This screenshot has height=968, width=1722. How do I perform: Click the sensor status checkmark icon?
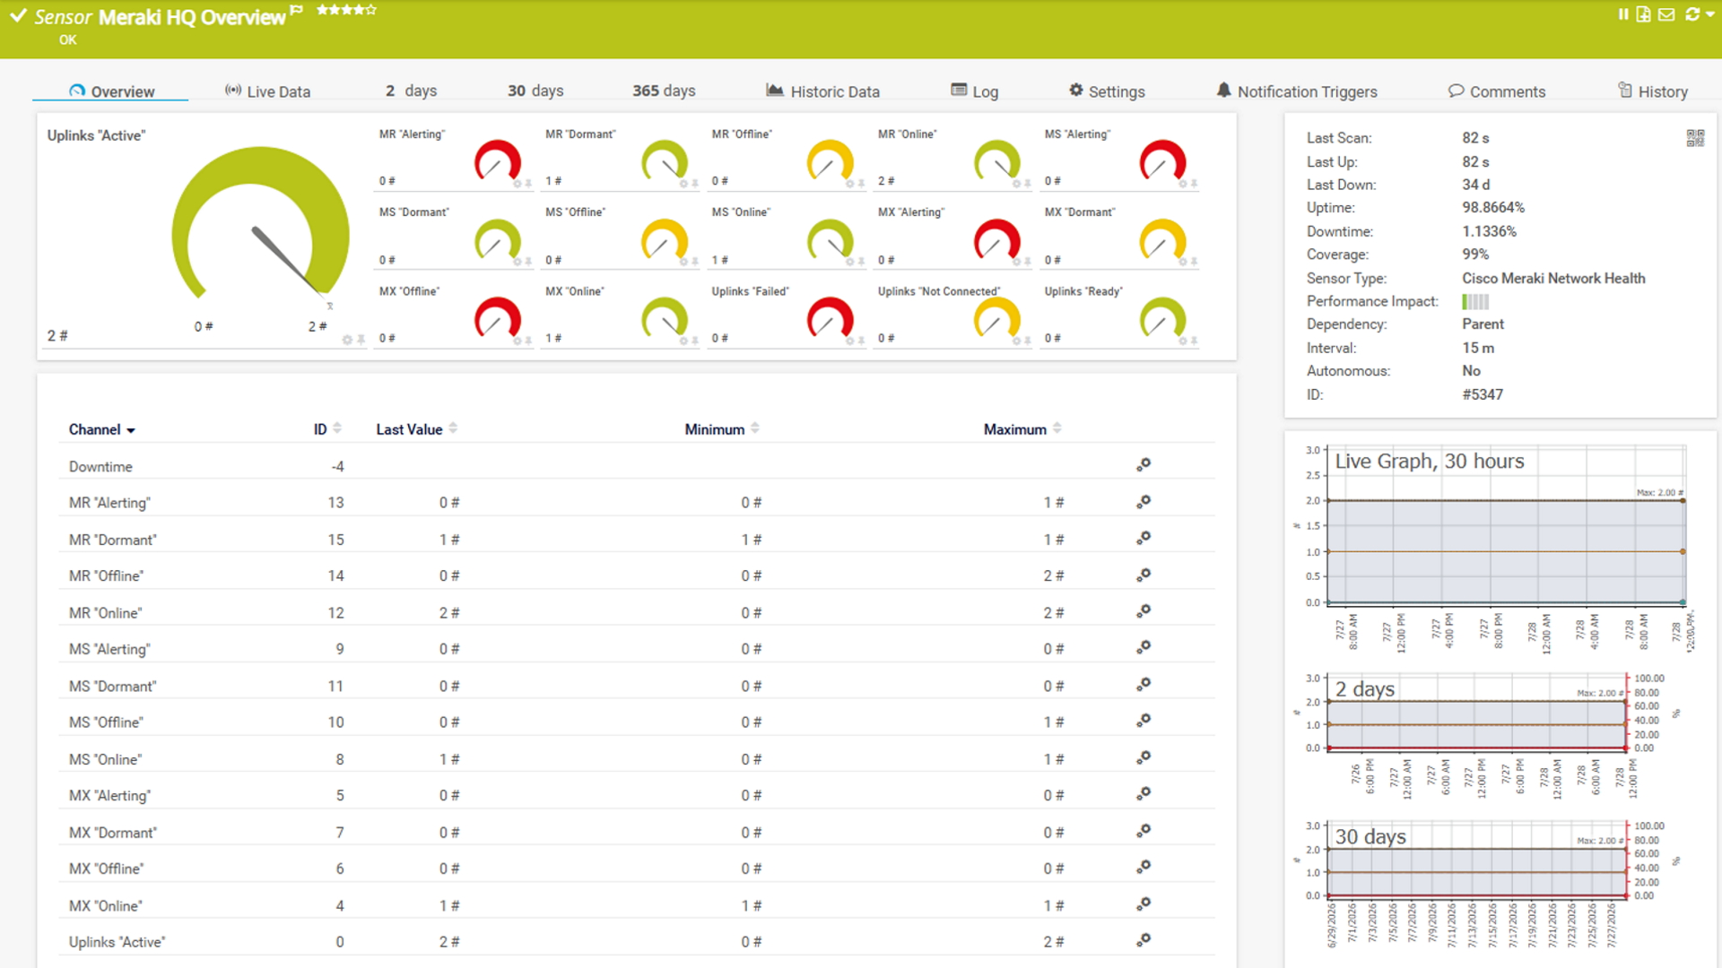(x=18, y=15)
